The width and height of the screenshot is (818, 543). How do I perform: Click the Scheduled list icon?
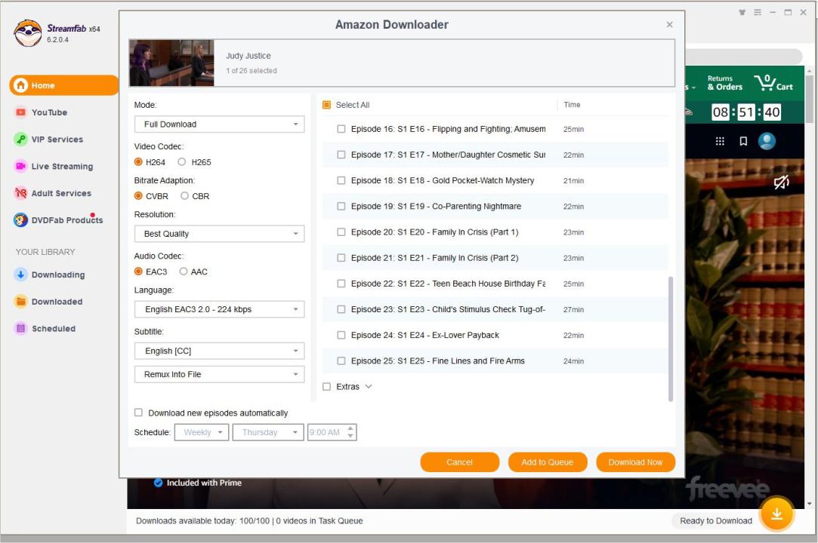[x=20, y=328]
